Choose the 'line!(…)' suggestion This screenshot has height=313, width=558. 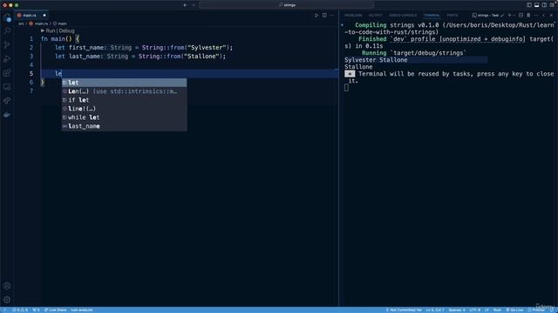pos(124,109)
